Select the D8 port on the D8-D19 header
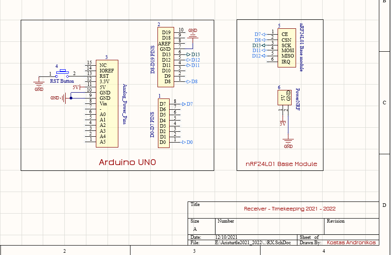The image size is (391, 255). (x=191, y=81)
